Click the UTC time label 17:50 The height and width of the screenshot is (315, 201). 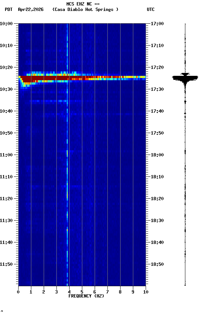tap(157, 133)
